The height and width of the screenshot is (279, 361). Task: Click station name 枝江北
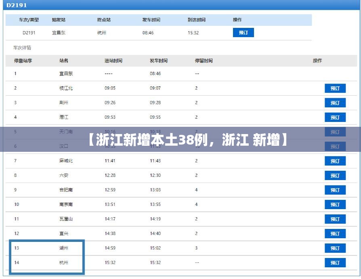[x=66, y=88]
